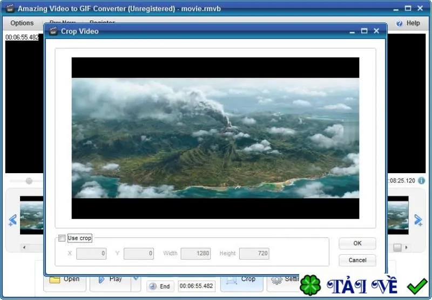432x300 pixels.
Task: Click the Play triangle icon
Action: point(102,279)
